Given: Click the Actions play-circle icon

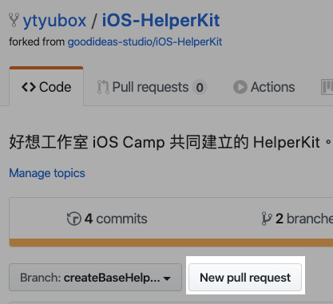Looking at the screenshot, I should tap(240, 87).
